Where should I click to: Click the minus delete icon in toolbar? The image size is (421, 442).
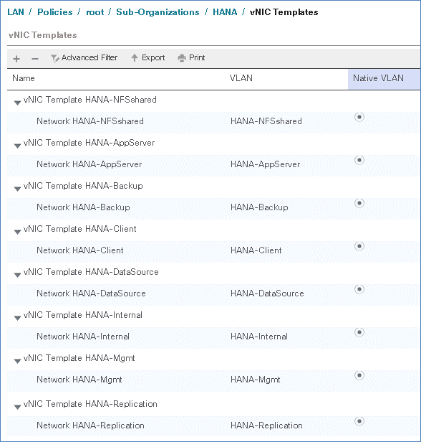tap(35, 59)
